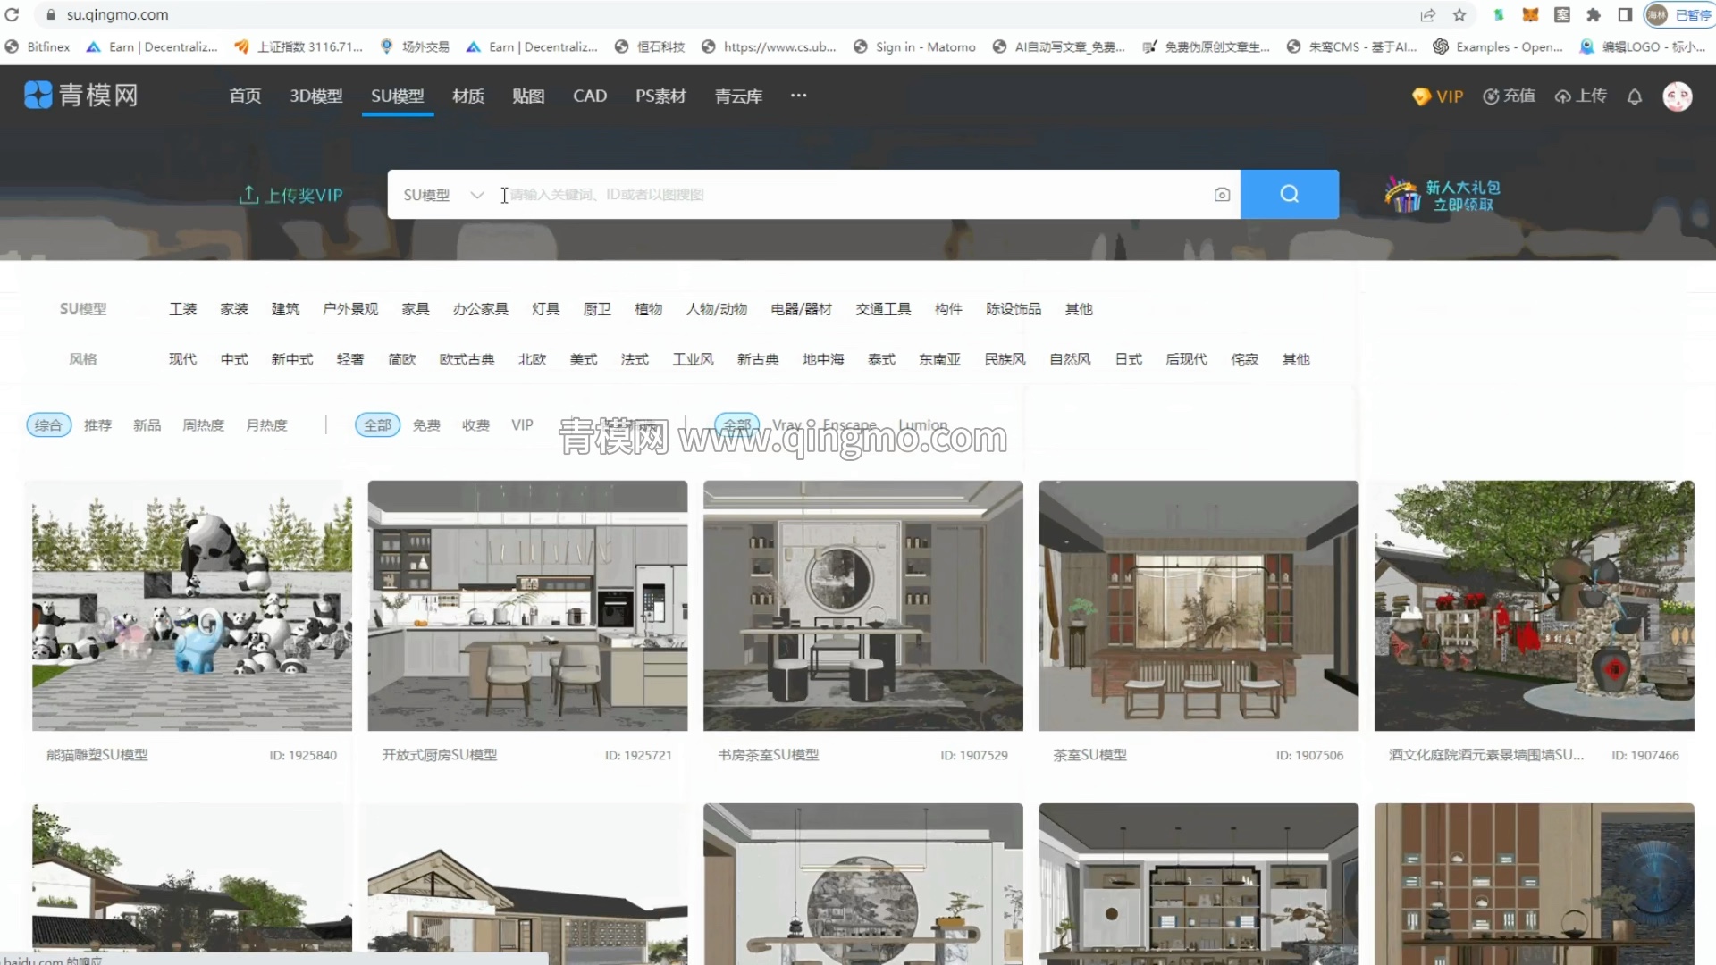
Task: Select the 免费 price filter
Action: pyautogui.click(x=426, y=425)
